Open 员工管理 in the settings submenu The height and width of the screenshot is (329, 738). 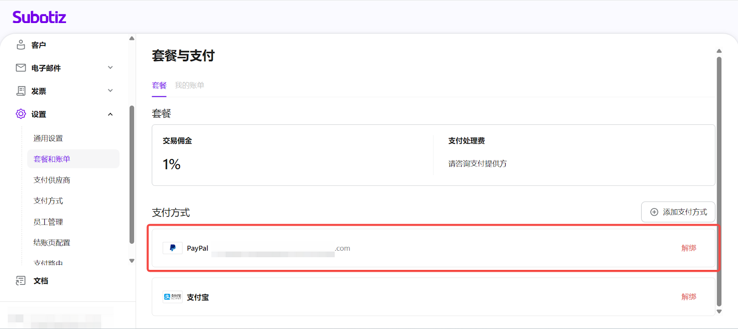click(x=48, y=222)
